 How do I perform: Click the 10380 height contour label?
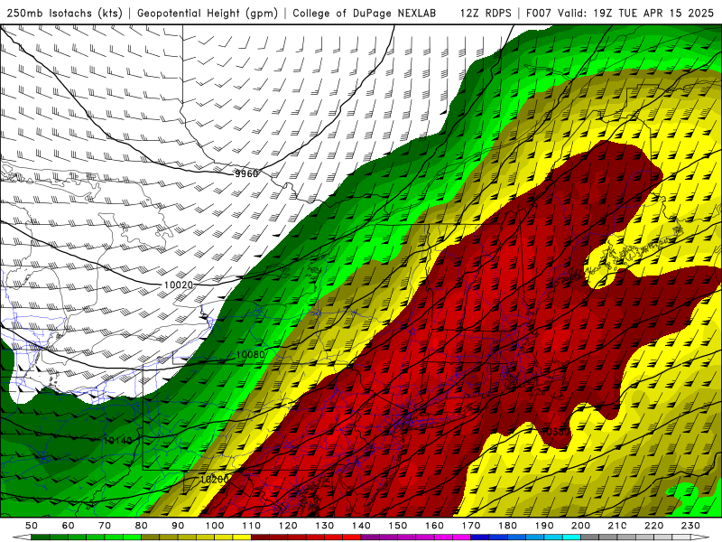555,432
